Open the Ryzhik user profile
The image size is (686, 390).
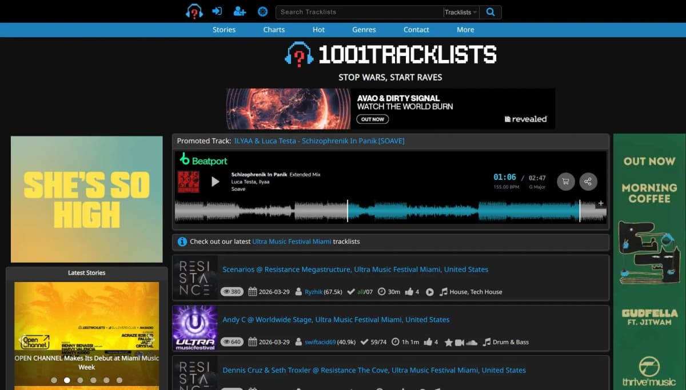click(313, 292)
